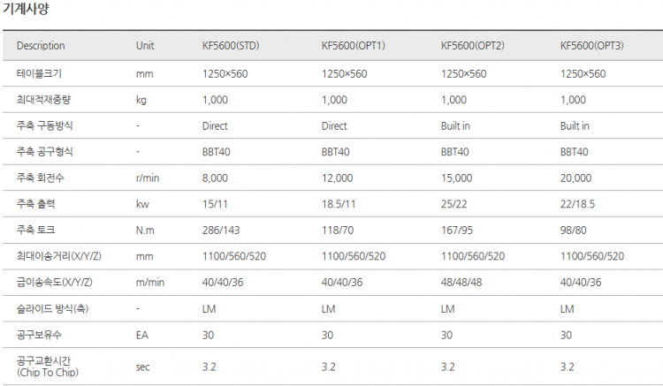Click the N.m unit cell
The width and height of the screenshot is (663, 386).
[145, 231]
